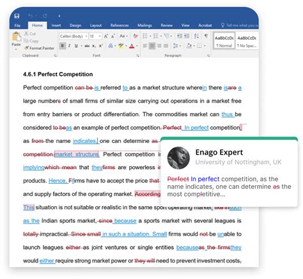Image resolution: width=303 pixels, height=279 pixels.
Task: Cut the selection
Action: pyautogui.click(x=30, y=34)
